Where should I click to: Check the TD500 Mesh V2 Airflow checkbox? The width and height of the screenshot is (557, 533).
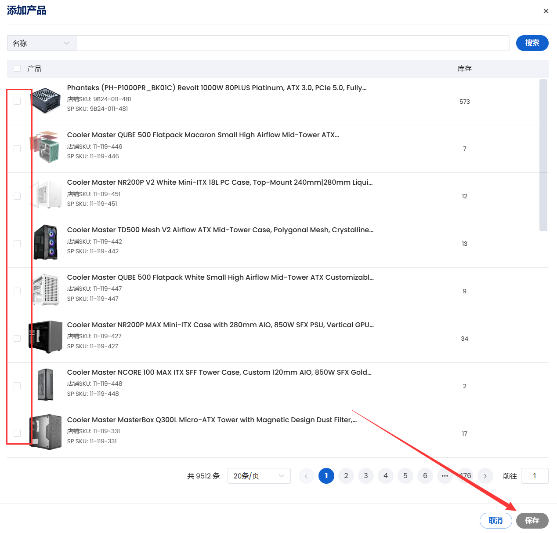click(x=17, y=244)
